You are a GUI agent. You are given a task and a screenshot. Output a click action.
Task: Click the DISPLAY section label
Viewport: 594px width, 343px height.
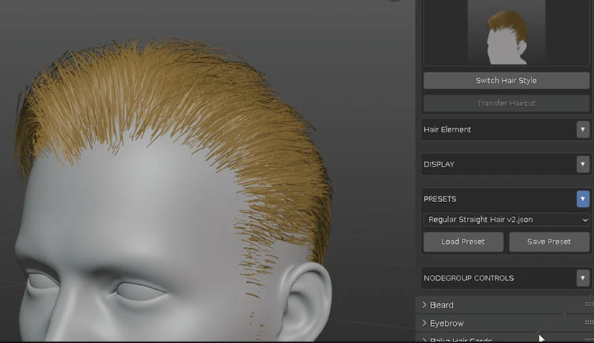438,164
